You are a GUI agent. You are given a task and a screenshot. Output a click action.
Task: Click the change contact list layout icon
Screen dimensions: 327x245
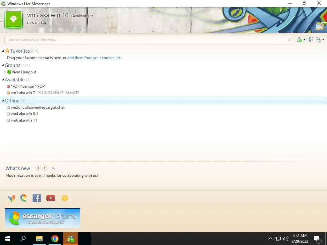click(311, 39)
